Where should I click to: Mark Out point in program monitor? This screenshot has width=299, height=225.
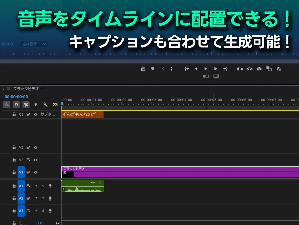tap(172, 69)
